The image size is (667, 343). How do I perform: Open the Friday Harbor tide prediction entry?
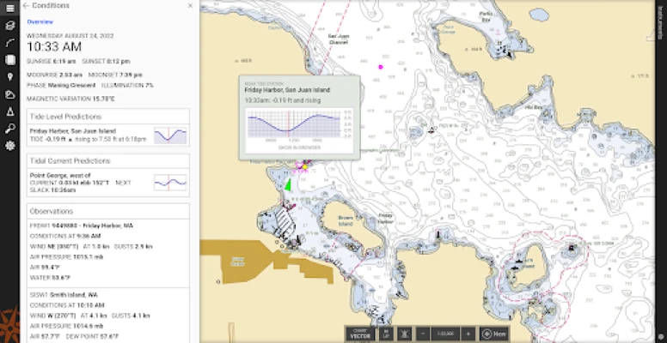point(86,134)
